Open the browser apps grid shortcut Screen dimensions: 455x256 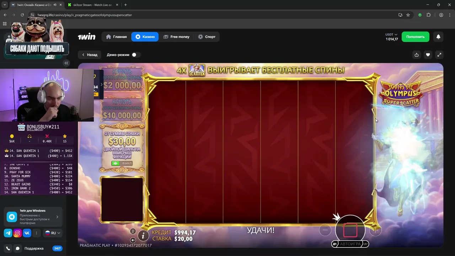pos(5,24)
